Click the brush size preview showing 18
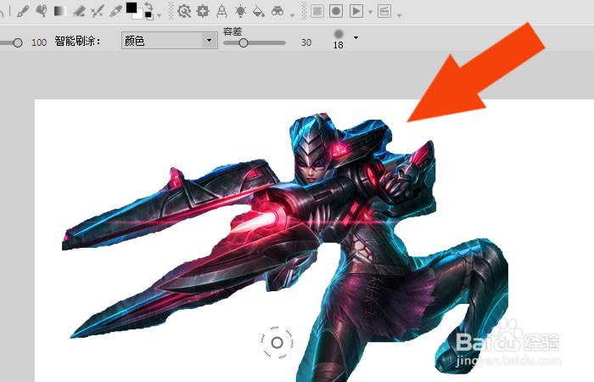 click(x=339, y=39)
